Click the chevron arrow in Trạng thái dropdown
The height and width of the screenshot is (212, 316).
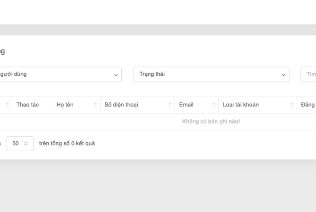[x=283, y=74]
